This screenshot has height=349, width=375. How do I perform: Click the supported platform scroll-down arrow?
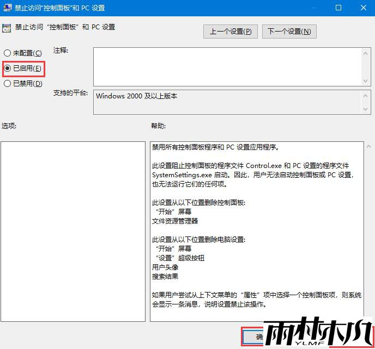tap(366, 109)
